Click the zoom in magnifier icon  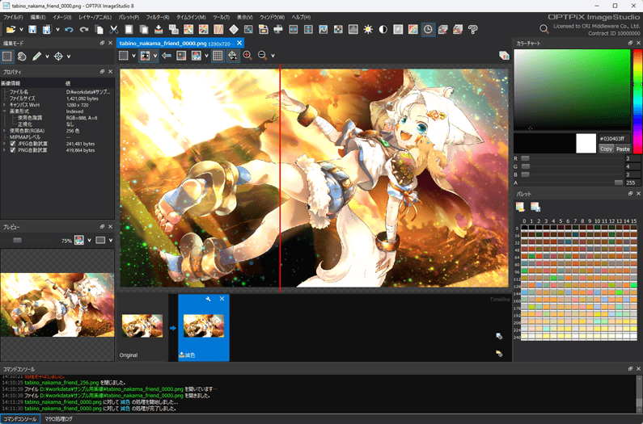[247, 56]
